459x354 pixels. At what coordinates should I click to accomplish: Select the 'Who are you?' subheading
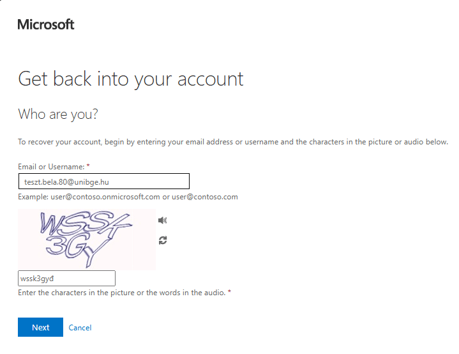pos(58,114)
